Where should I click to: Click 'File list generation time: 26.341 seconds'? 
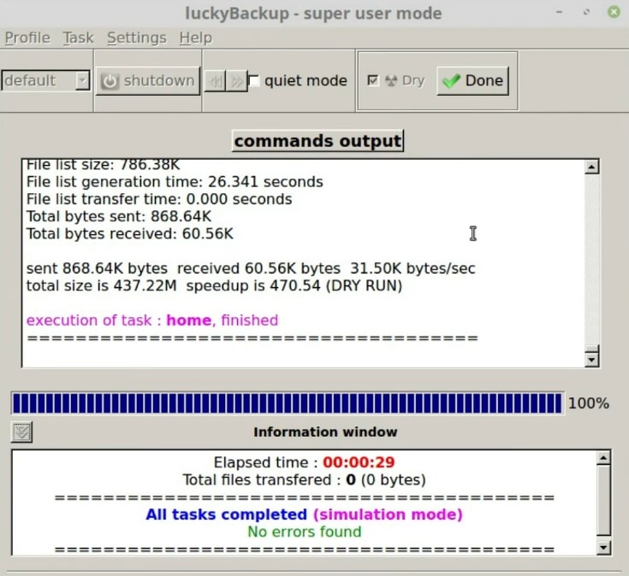(x=175, y=182)
